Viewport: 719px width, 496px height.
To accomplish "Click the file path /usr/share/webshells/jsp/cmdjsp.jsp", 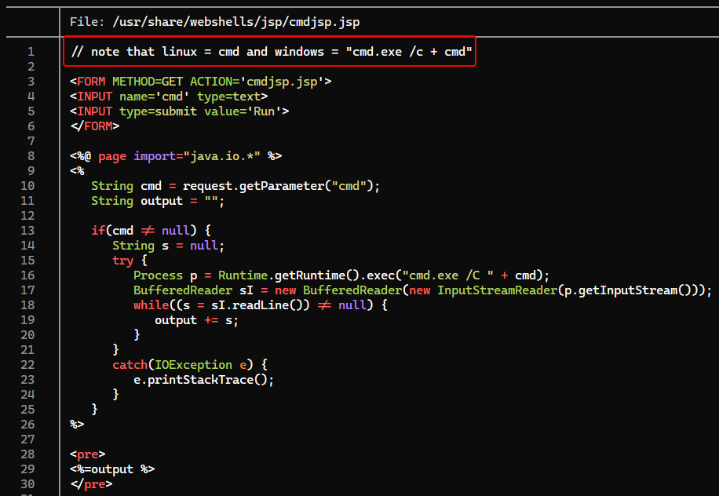I will 235,22.
